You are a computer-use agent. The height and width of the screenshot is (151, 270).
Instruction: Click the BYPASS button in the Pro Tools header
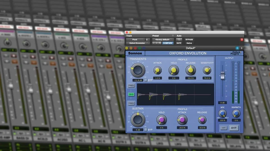189,39
